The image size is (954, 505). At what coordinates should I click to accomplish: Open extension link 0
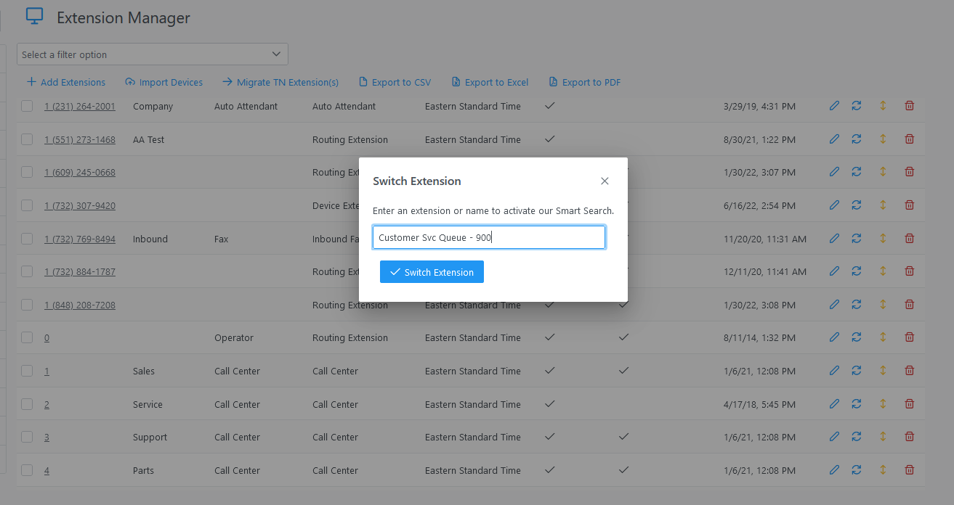tap(47, 337)
